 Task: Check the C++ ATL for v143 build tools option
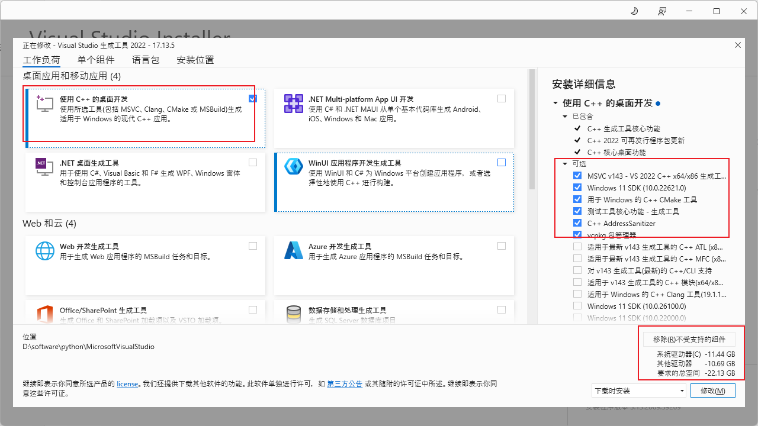(x=577, y=247)
